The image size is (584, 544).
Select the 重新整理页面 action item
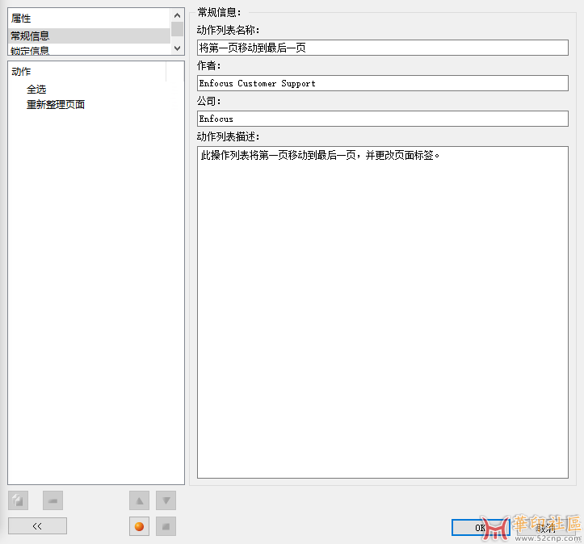click(x=56, y=105)
